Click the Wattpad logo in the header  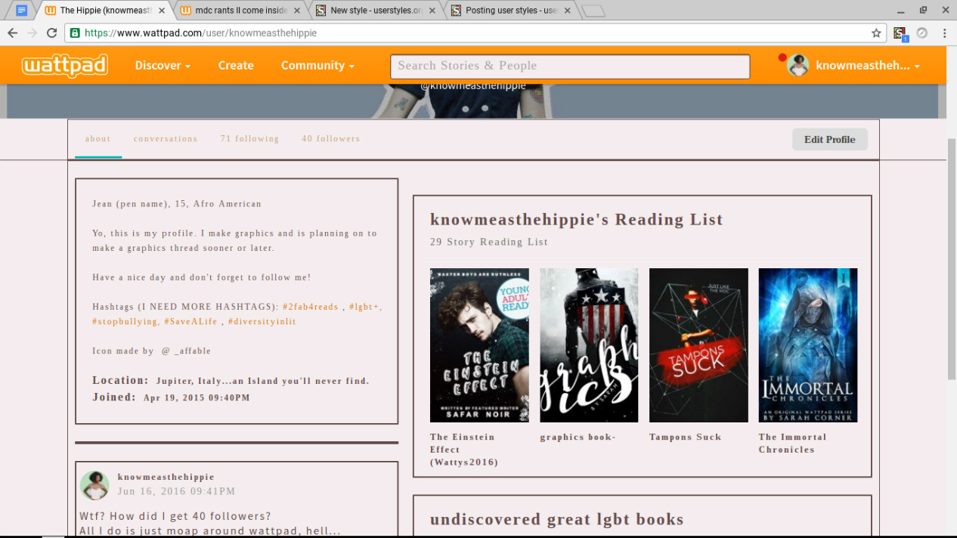[64, 66]
